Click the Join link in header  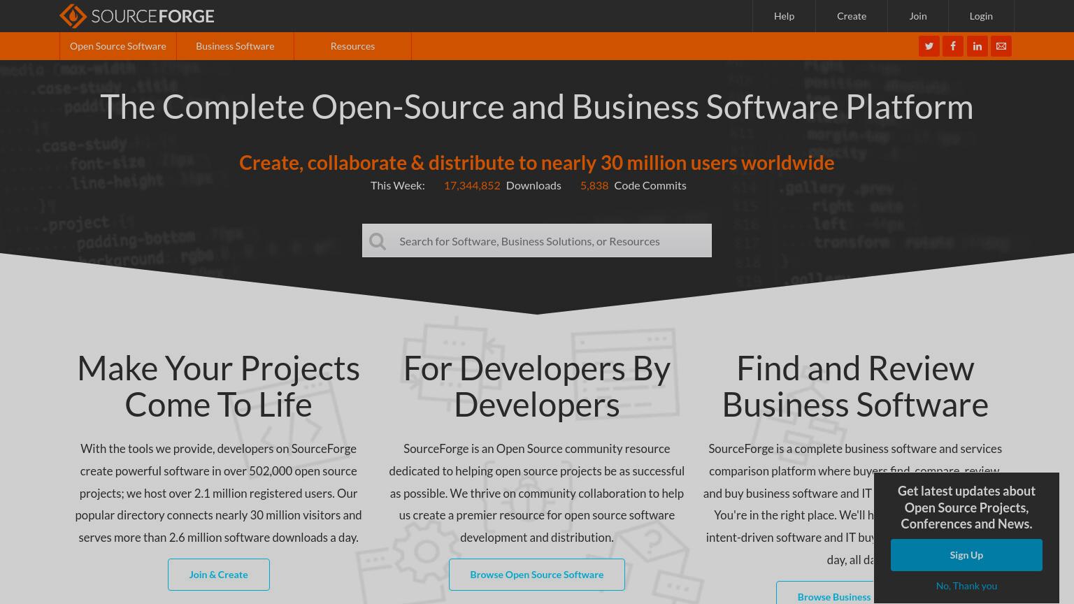click(x=918, y=16)
